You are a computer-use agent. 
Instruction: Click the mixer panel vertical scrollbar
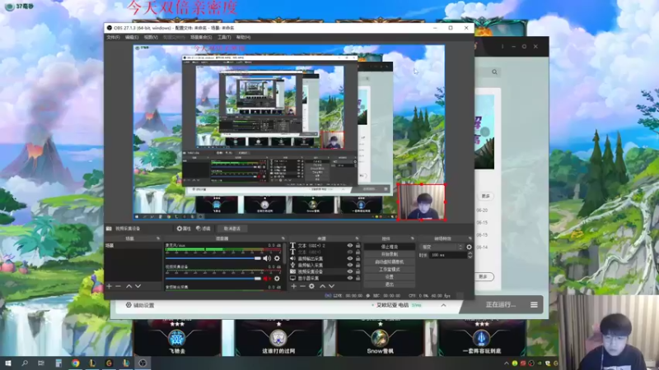284,252
